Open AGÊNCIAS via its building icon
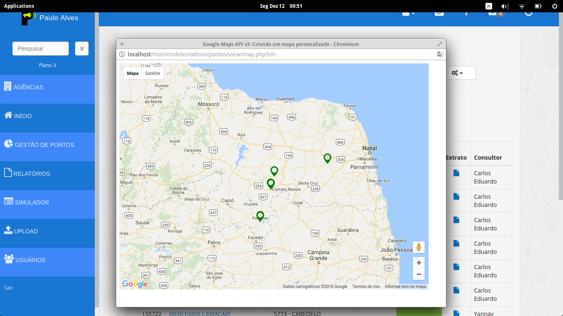Screen dimensions: 563x316 [x=7, y=86]
